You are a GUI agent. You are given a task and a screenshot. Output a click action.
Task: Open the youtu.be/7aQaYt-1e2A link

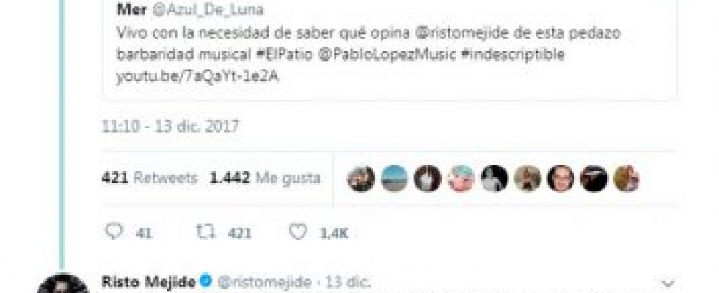pyautogui.click(x=197, y=78)
